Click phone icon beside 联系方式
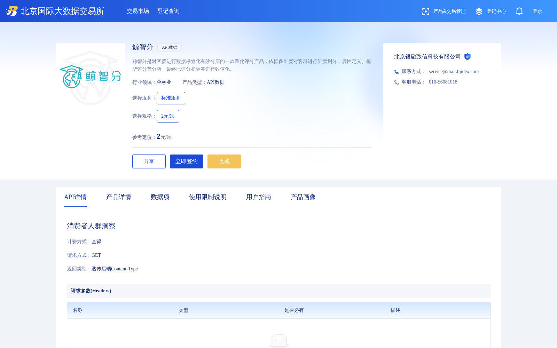Viewport: 557px width, 348px height. tap(396, 72)
